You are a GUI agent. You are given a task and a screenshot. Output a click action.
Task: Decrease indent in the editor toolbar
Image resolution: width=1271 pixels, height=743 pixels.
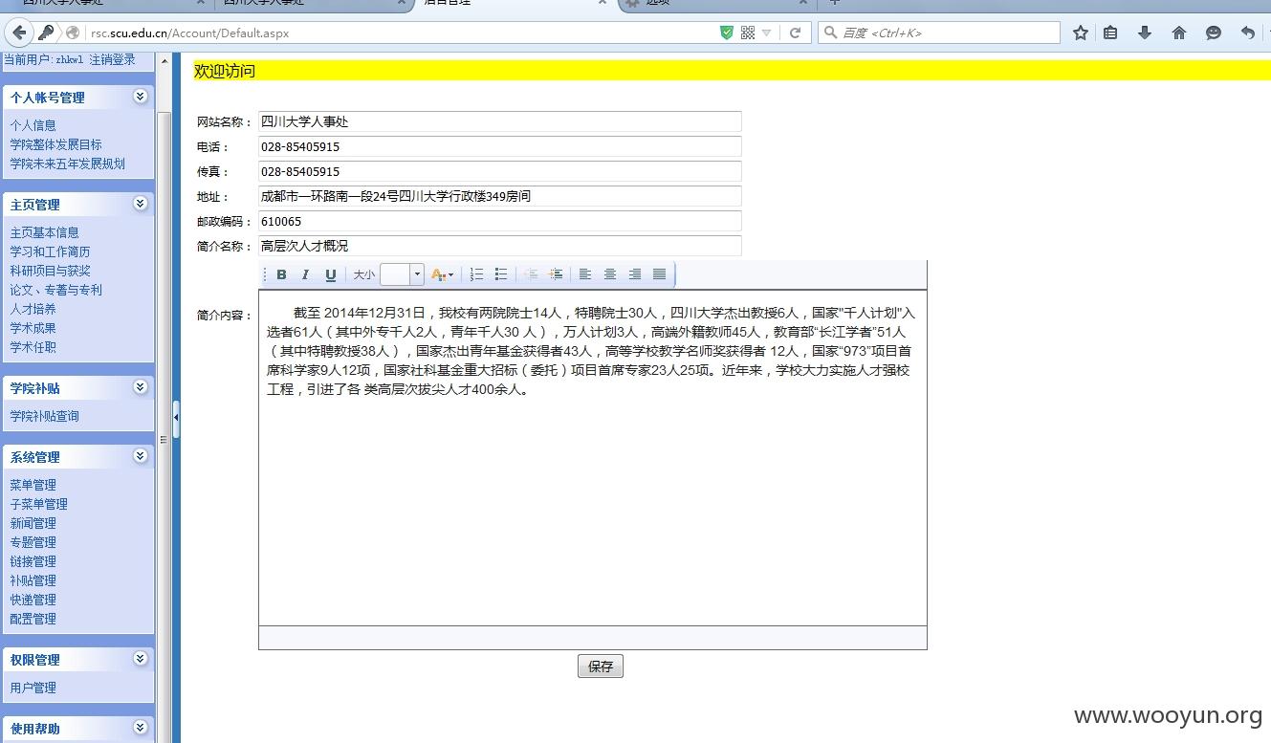[x=531, y=274]
